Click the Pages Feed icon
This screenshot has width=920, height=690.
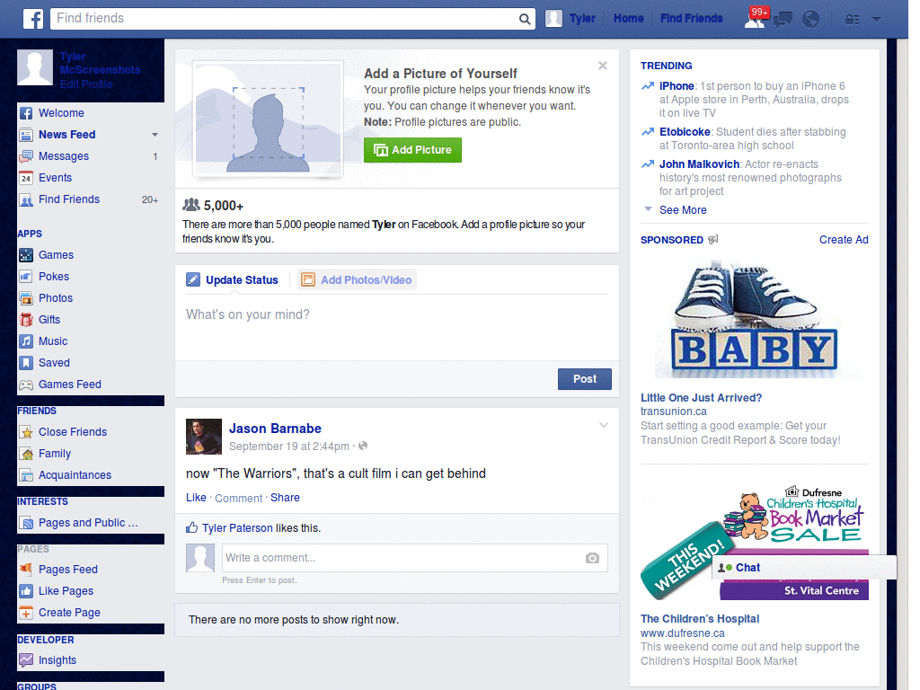click(x=26, y=569)
